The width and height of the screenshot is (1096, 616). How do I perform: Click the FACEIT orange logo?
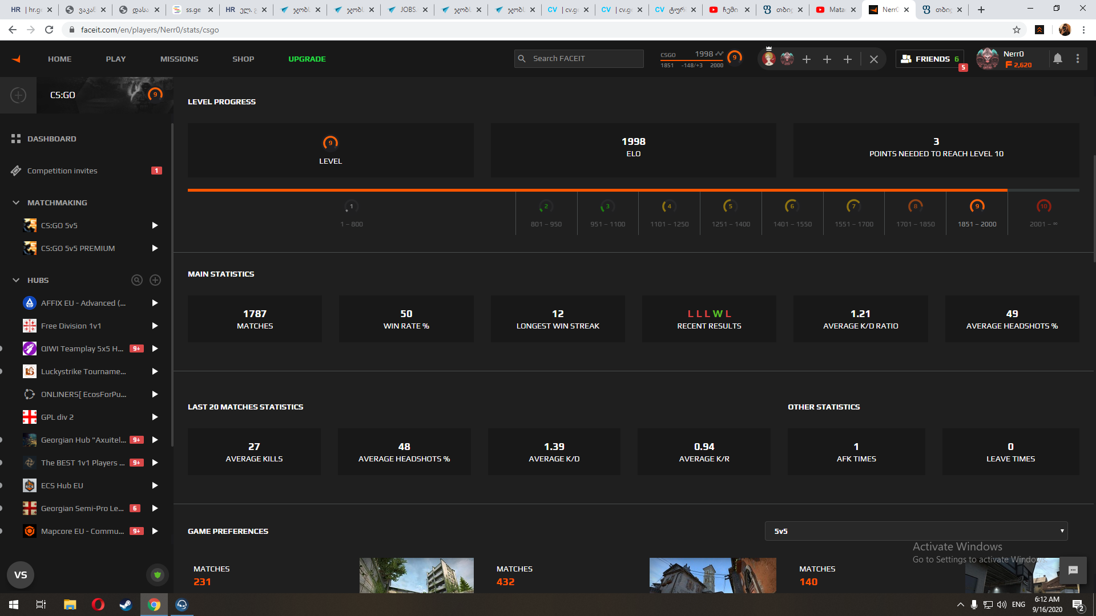tap(16, 59)
